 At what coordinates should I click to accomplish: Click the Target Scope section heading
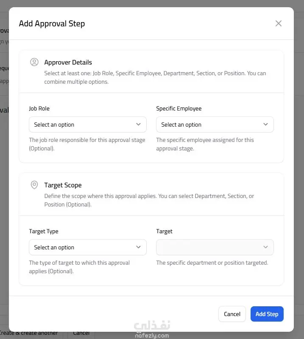pos(63,185)
